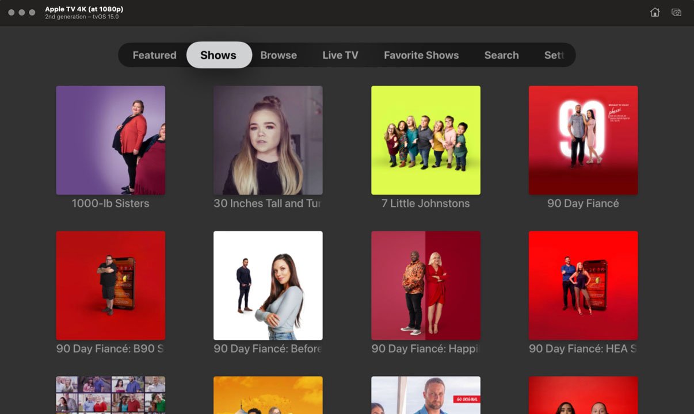Go to the Live TV tab

pos(340,55)
